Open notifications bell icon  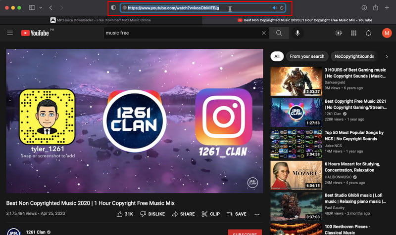(x=368, y=33)
